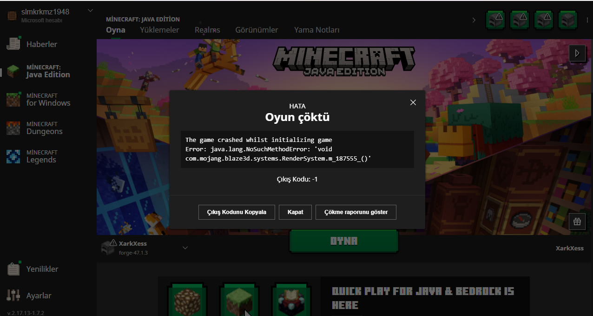Image resolution: width=593 pixels, height=316 pixels.
Task: Select Minecraft for Windows in sidebar
Action: 39,100
